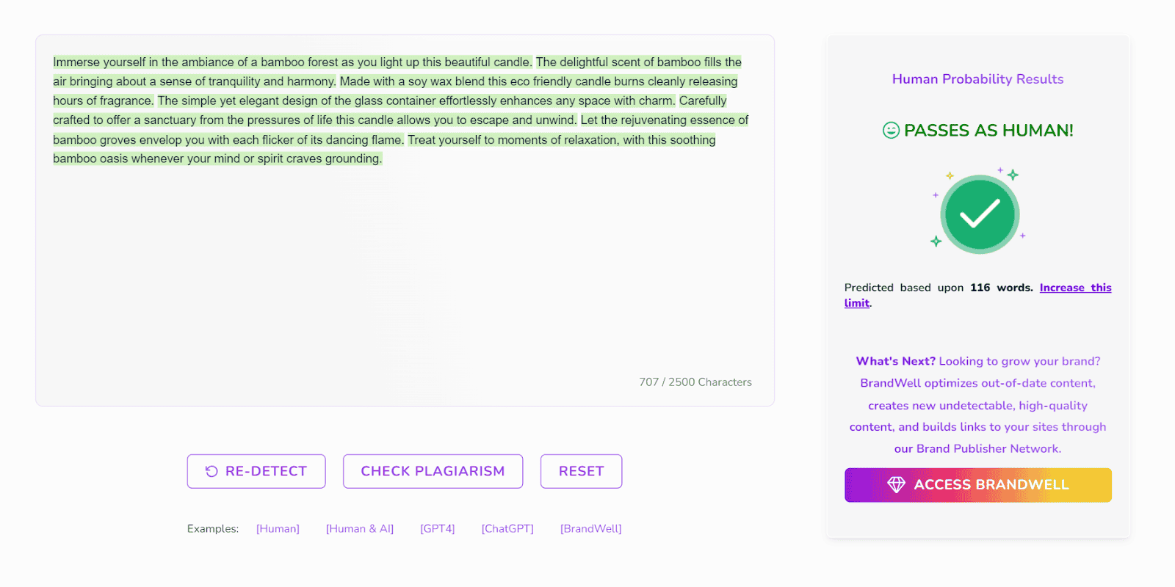Click inside the empty area of the text box

[404, 279]
